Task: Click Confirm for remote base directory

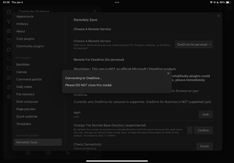Action: [203, 130]
